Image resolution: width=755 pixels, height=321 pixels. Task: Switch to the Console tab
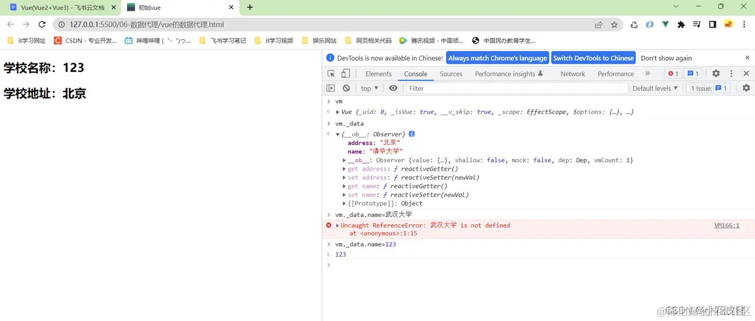[x=415, y=74]
